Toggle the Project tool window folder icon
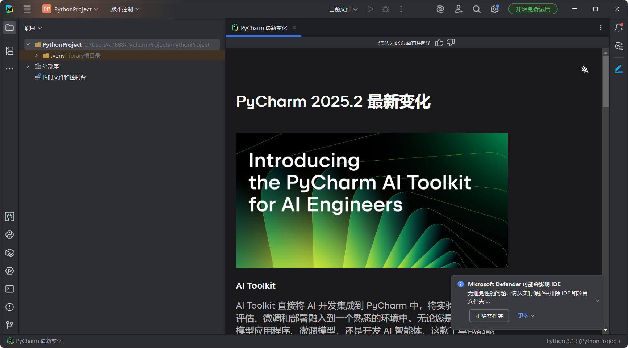Screen dimensions: 628x348 tap(9, 28)
